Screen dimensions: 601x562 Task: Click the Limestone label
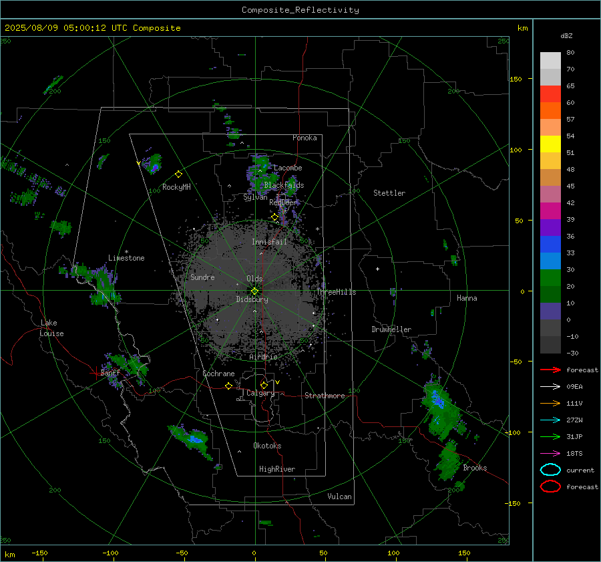(x=126, y=258)
